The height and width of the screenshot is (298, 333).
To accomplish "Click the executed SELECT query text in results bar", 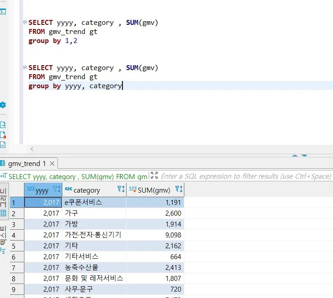I will pos(78,177).
